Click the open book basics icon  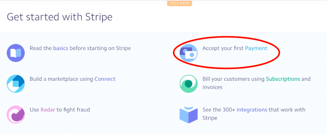pos(16,53)
